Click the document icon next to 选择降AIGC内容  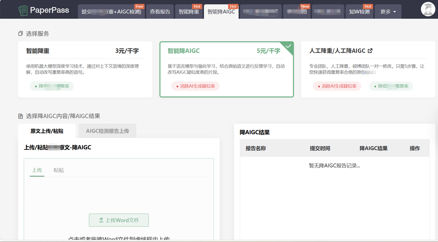21,116
